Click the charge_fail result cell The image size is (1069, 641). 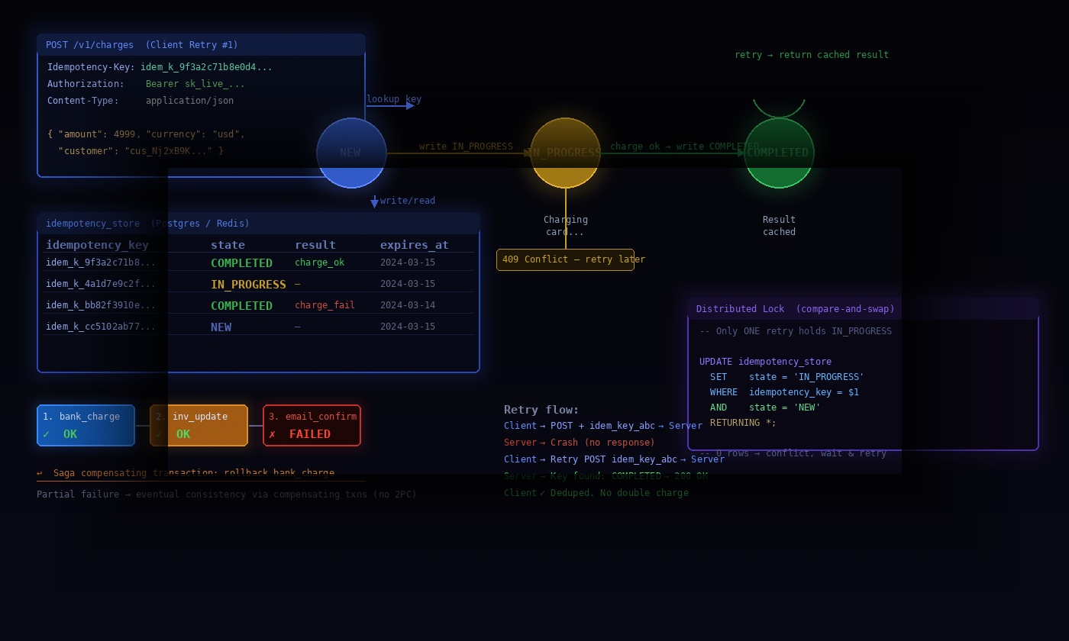click(325, 305)
